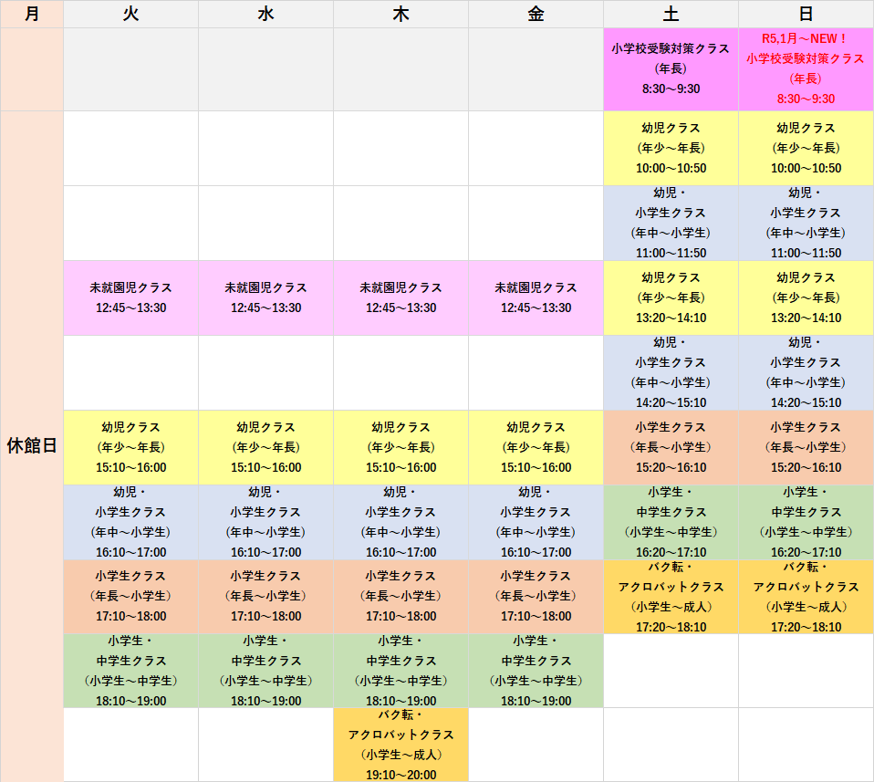
Task: Click the 日 column header
Action: [806, 15]
